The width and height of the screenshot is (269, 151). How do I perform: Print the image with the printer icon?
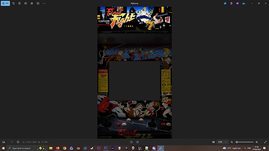point(26,3)
